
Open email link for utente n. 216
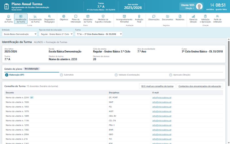pos(162,139)
